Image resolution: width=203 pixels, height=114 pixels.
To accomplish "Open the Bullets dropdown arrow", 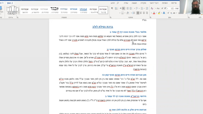I will click(144, 9).
